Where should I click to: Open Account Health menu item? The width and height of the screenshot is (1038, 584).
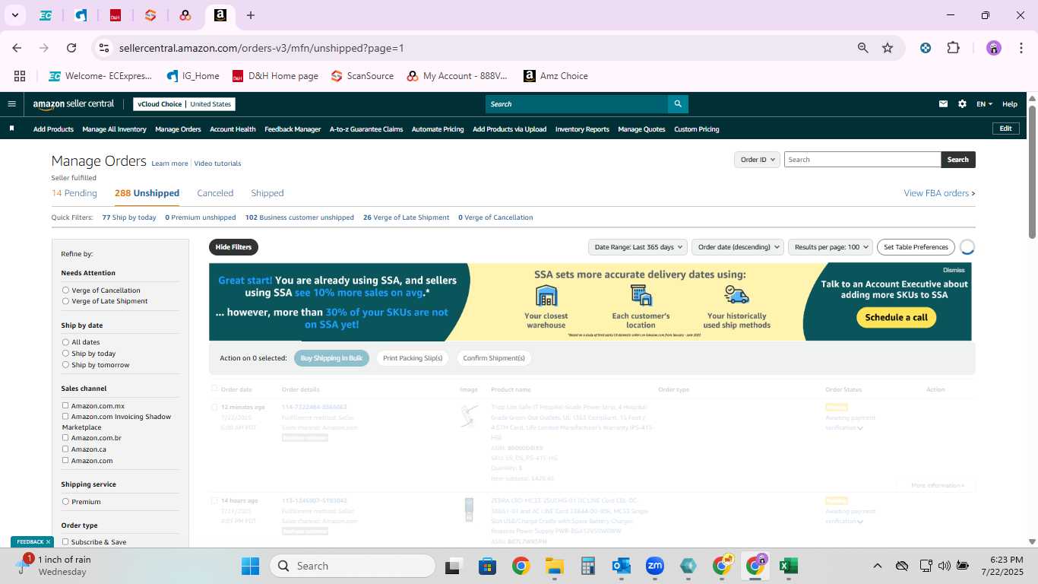click(233, 129)
